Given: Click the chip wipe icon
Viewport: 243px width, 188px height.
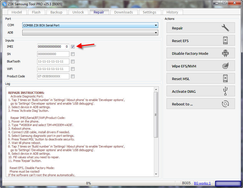Looking at the screenshot, I should (x=225, y=66).
